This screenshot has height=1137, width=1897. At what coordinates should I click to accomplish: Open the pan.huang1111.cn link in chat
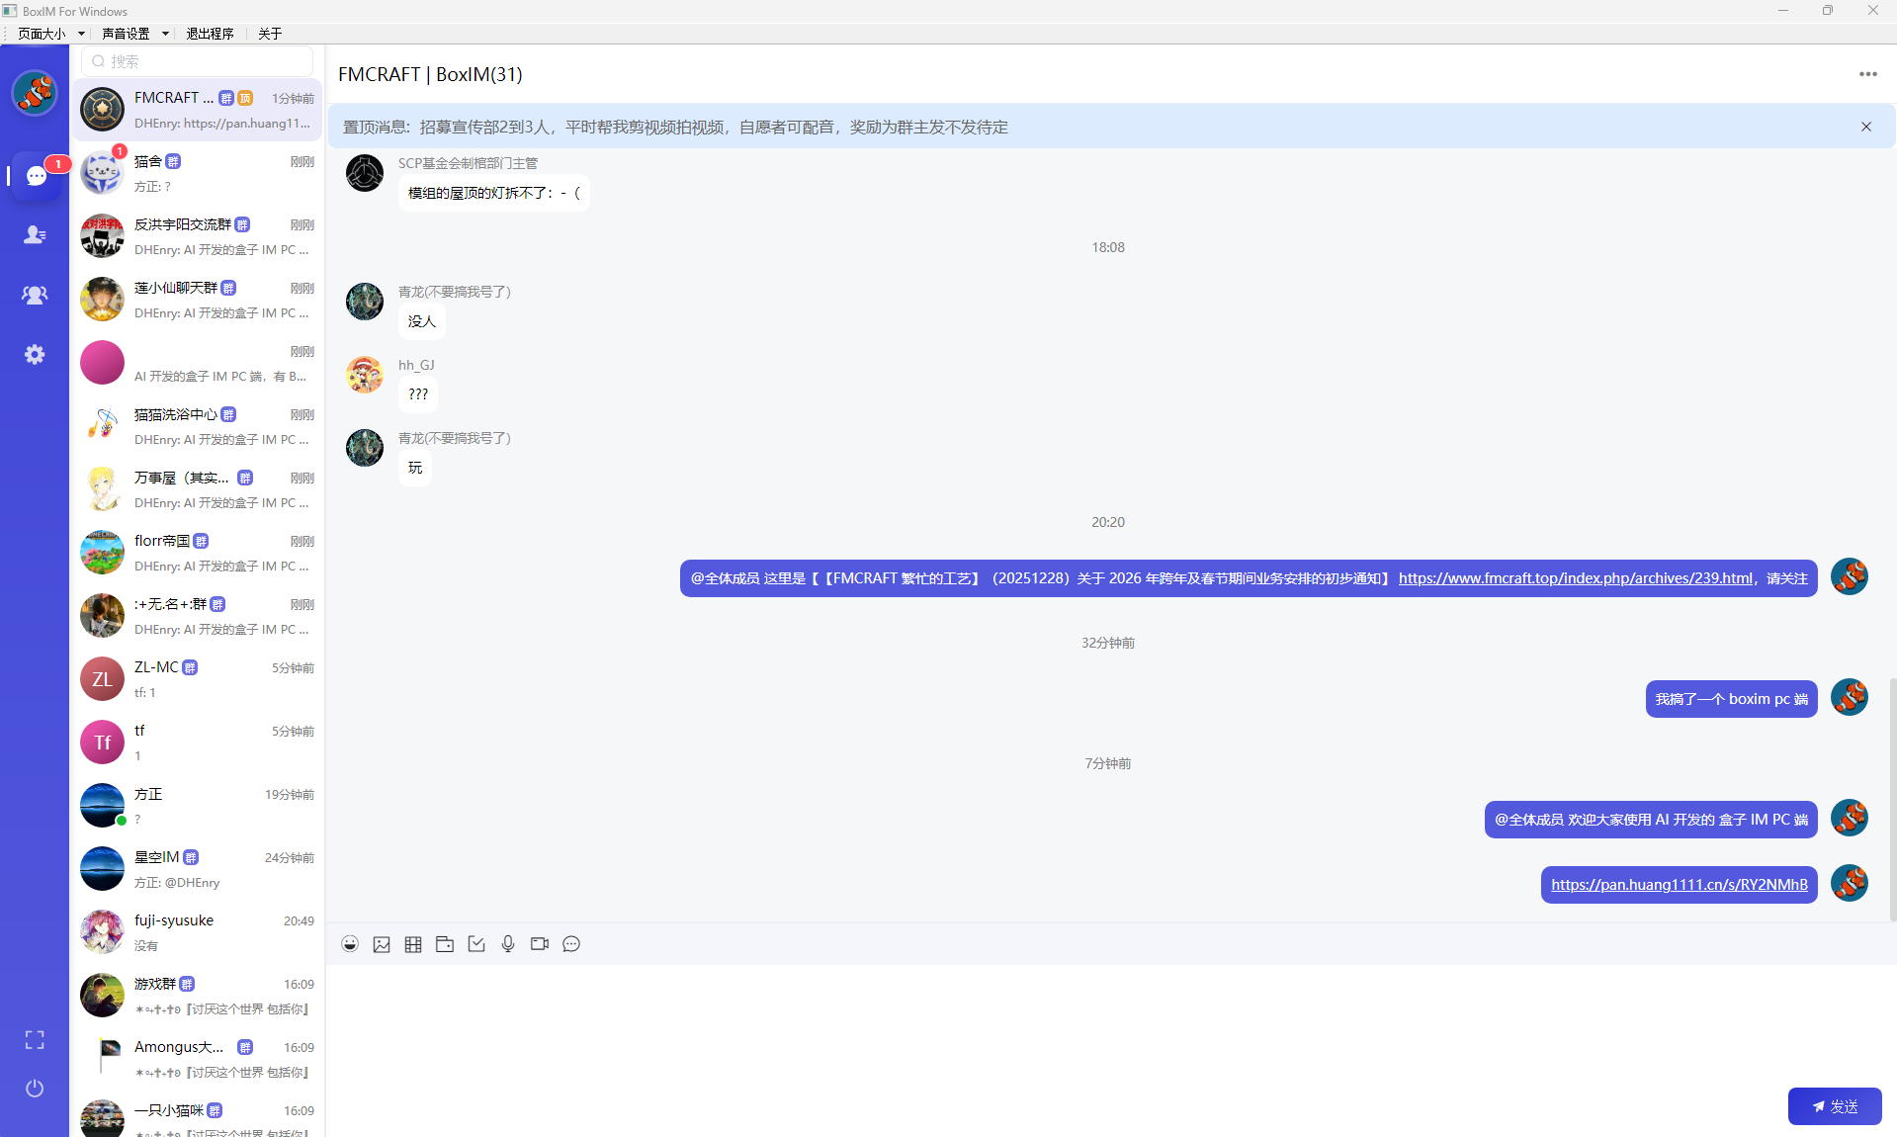tap(1679, 885)
